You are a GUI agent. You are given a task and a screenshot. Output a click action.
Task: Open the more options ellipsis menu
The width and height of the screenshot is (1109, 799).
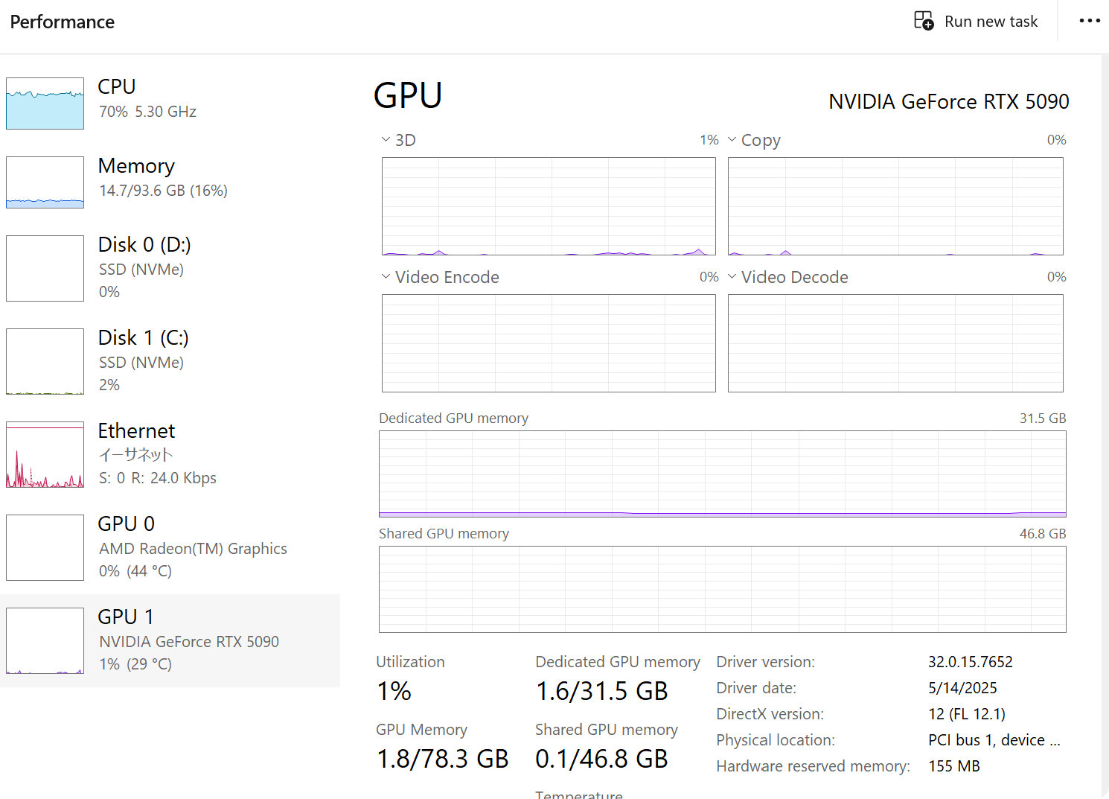pos(1089,21)
